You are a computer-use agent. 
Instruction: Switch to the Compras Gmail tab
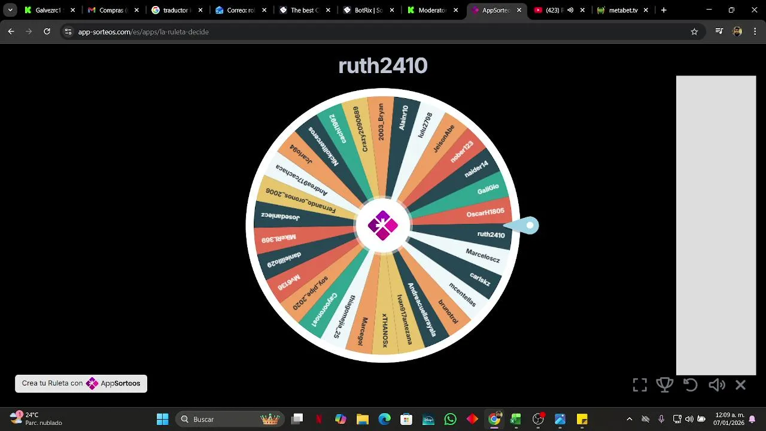click(x=114, y=10)
